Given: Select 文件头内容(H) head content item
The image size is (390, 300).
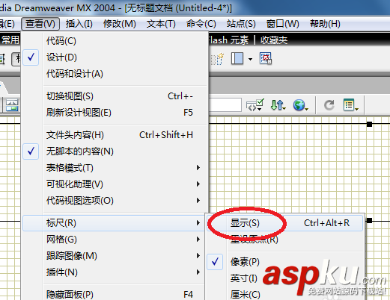Looking at the screenshot, I should click(115, 135).
